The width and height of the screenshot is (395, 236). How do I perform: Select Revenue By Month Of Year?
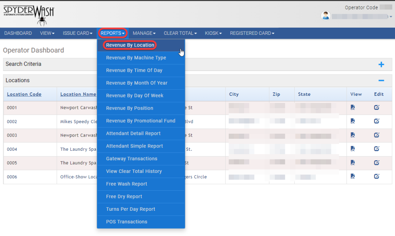[x=141, y=83]
